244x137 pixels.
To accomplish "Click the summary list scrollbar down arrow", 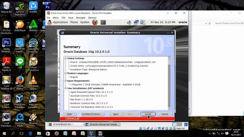I will pos(169,108).
